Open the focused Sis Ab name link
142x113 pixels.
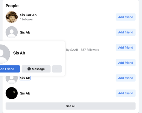coord(25,78)
